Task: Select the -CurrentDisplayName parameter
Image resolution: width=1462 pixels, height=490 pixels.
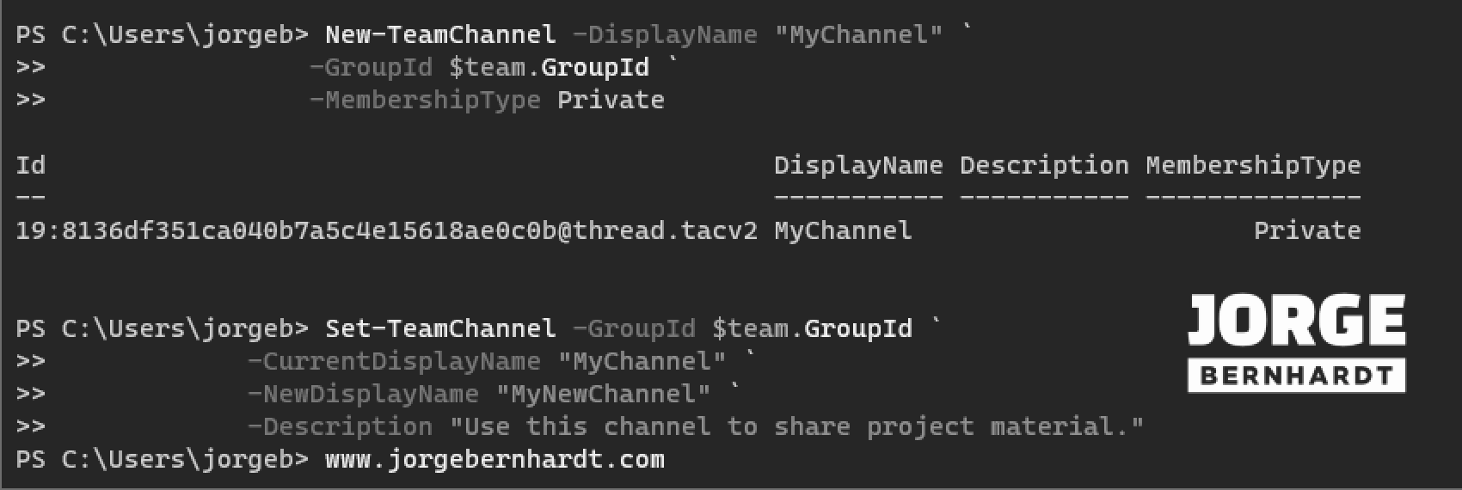Action: pyautogui.click(x=394, y=361)
